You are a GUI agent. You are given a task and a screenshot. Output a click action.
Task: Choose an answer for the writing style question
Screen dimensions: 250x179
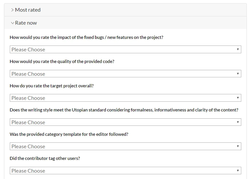125,122
